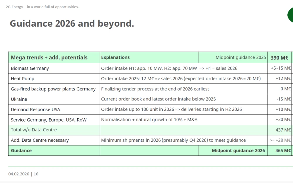Click the 'Ukraine' row label
This screenshot has height=183, width=293.
[x=19, y=99]
